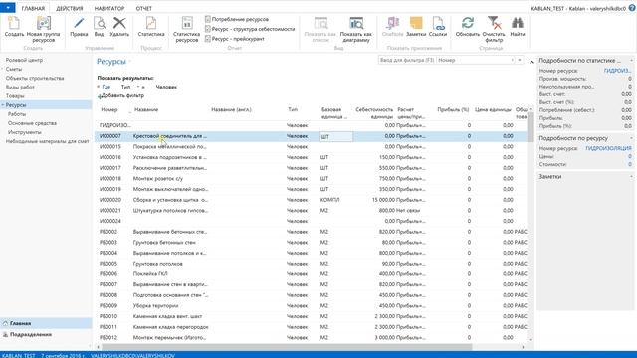This screenshot has height=358, width=637.
Task: Open Инструменты in navigation
Action: coord(24,132)
